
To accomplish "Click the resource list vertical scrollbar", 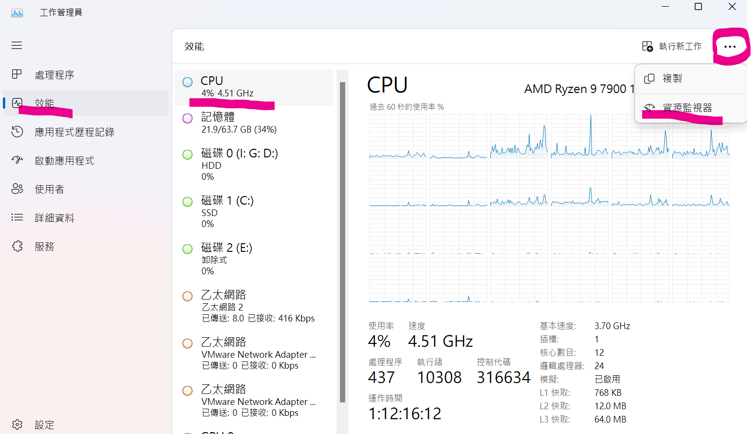I will click(342, 242).
